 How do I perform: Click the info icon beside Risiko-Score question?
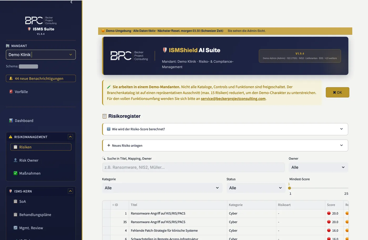click(x=109, y=129)
